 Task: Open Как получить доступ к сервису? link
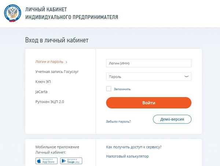pos(134,147)
